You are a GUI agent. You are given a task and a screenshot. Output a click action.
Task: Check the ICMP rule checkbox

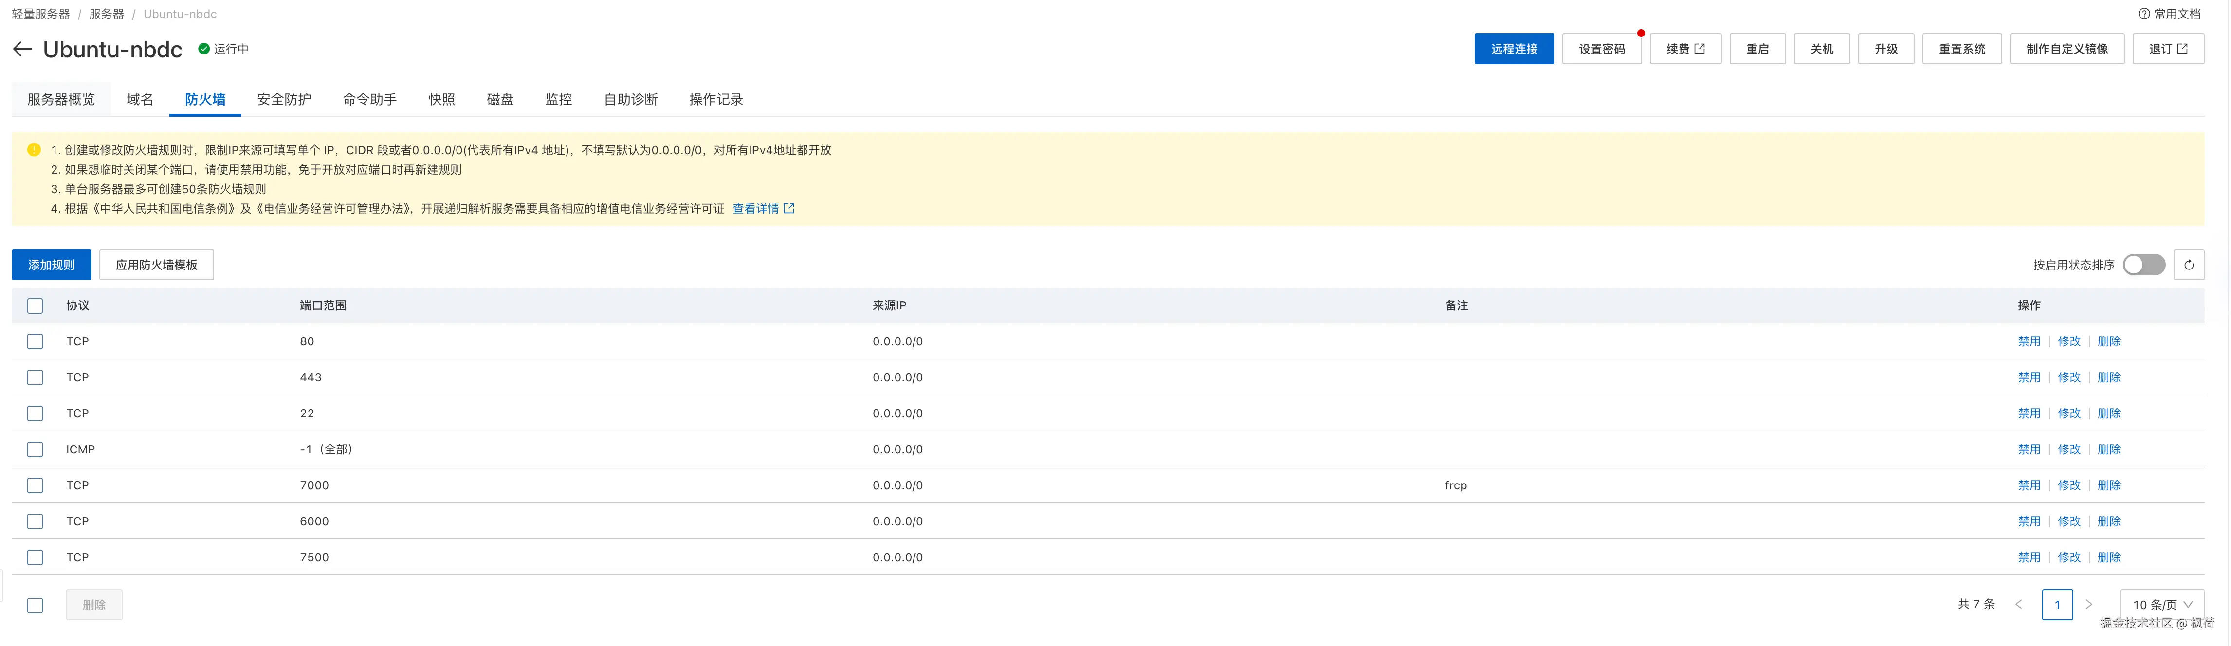click(x=35, y=449)
